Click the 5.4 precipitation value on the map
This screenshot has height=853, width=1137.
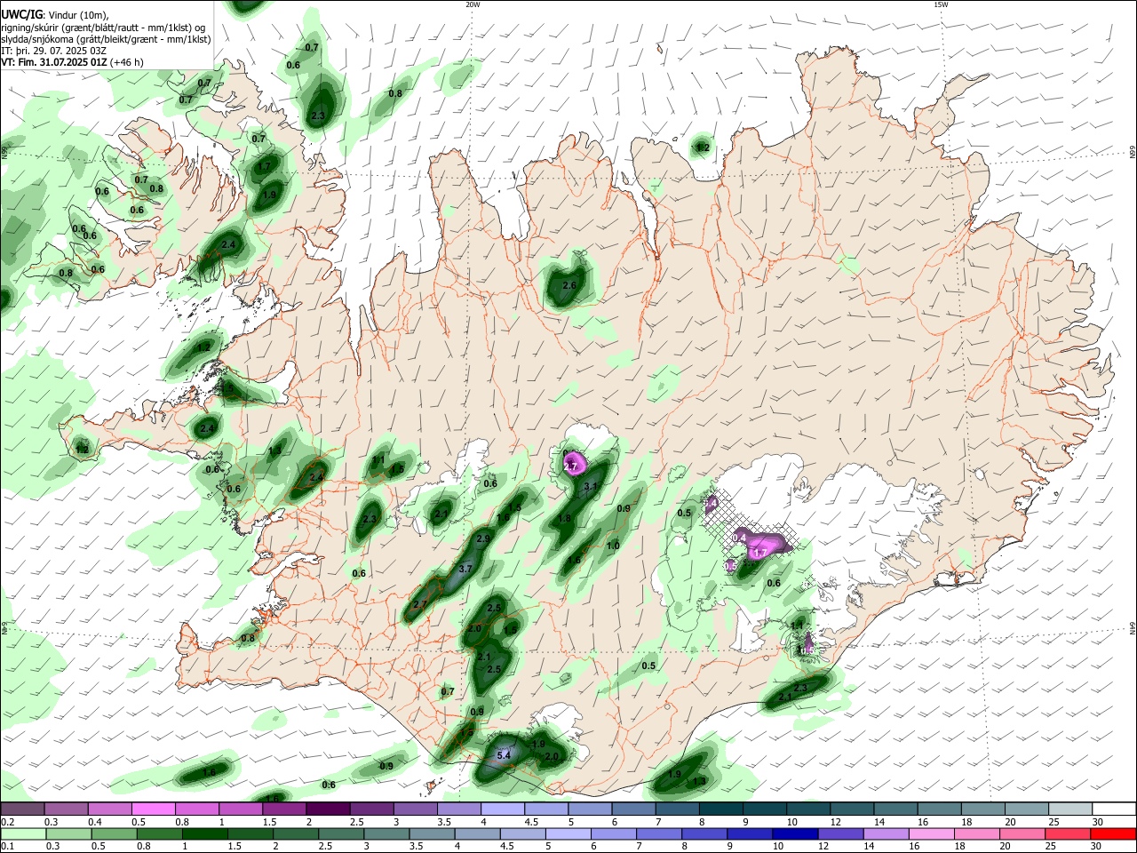(504, 755)
